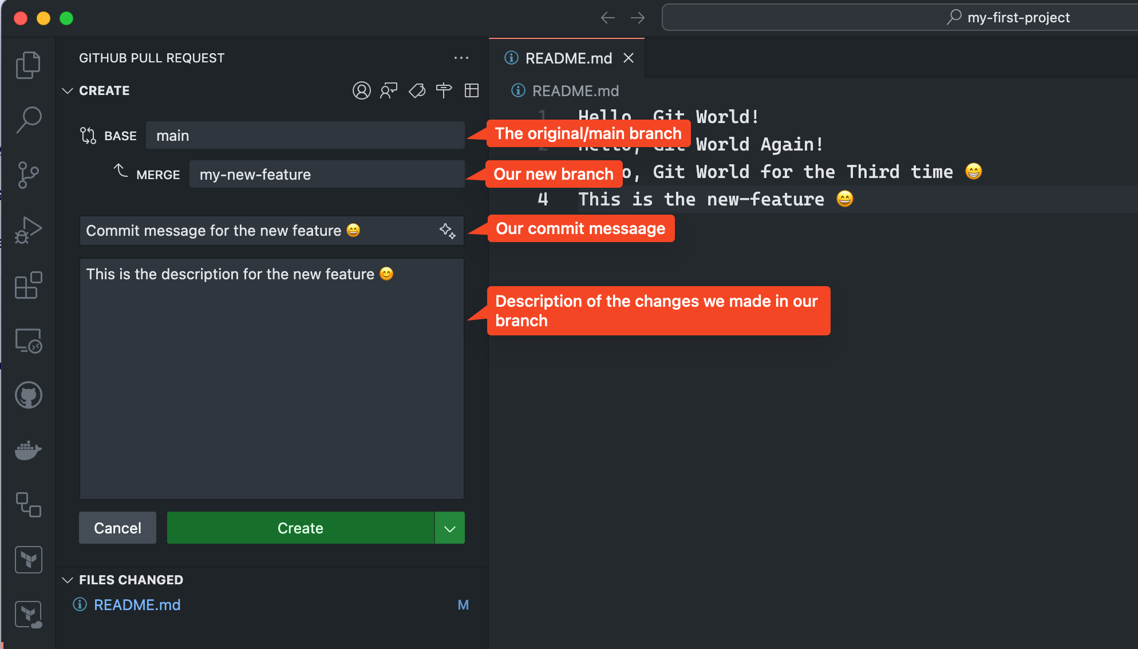Choose the base branch main
Viewport: 1138px width, 649px height.
coord(305,136)
